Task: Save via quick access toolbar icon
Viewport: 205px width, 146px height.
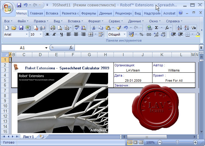Action: tap(19, 5)
